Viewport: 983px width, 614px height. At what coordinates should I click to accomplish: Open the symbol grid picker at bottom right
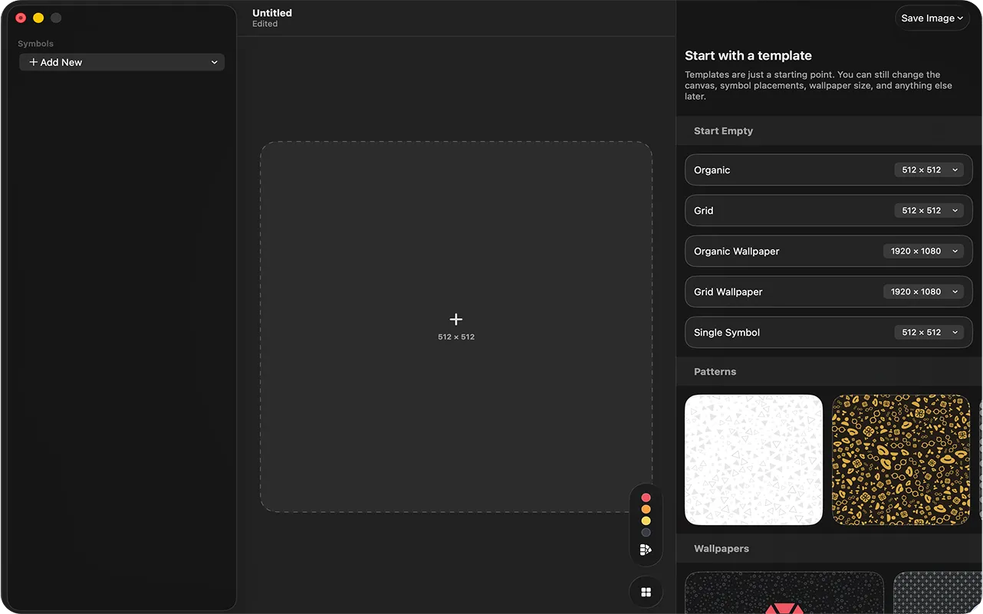(x=646, y=591)
